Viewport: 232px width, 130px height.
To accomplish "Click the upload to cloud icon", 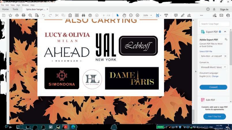I will [17, 15].
